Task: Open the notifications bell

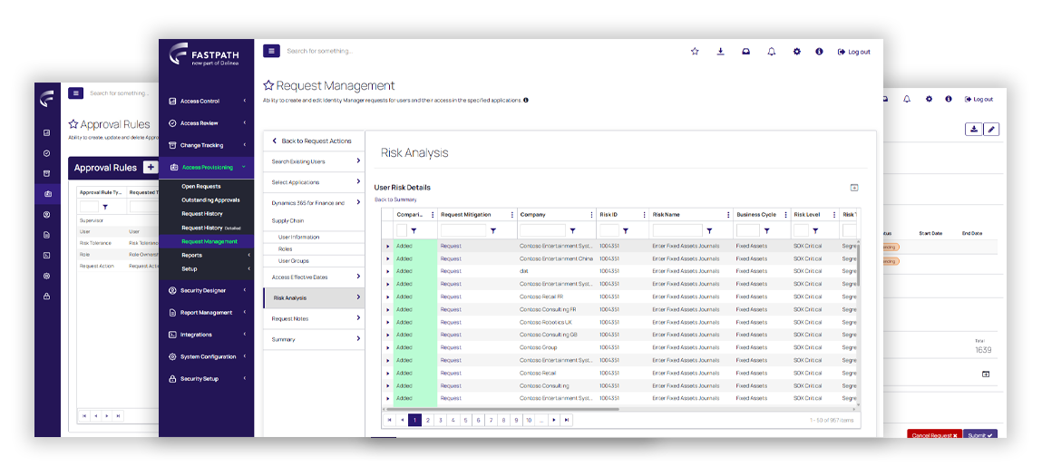Action: 771,52
